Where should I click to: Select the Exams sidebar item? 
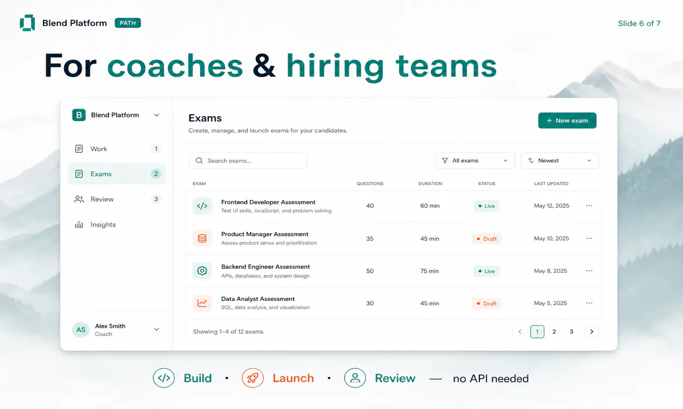[x=117, y=174]
